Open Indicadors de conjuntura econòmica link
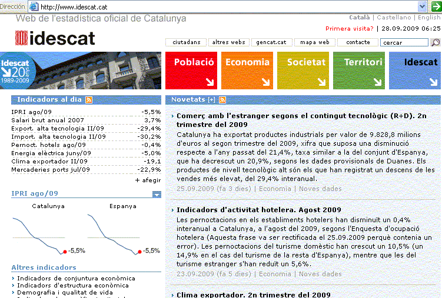 click(x=76, y=278)
